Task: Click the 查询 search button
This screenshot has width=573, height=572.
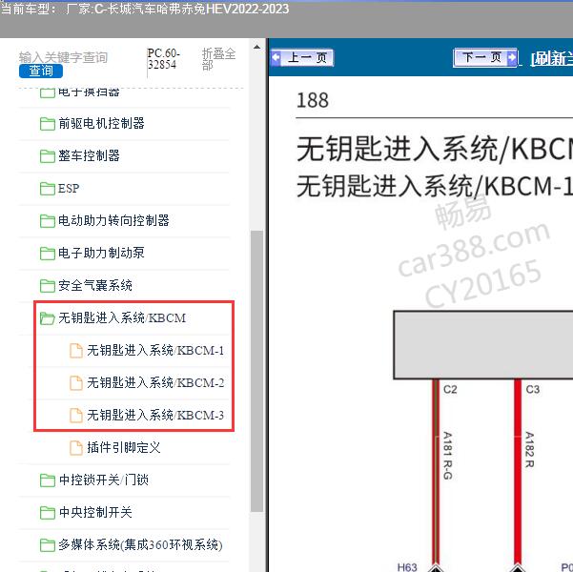Action: click(x=41, y=71)
